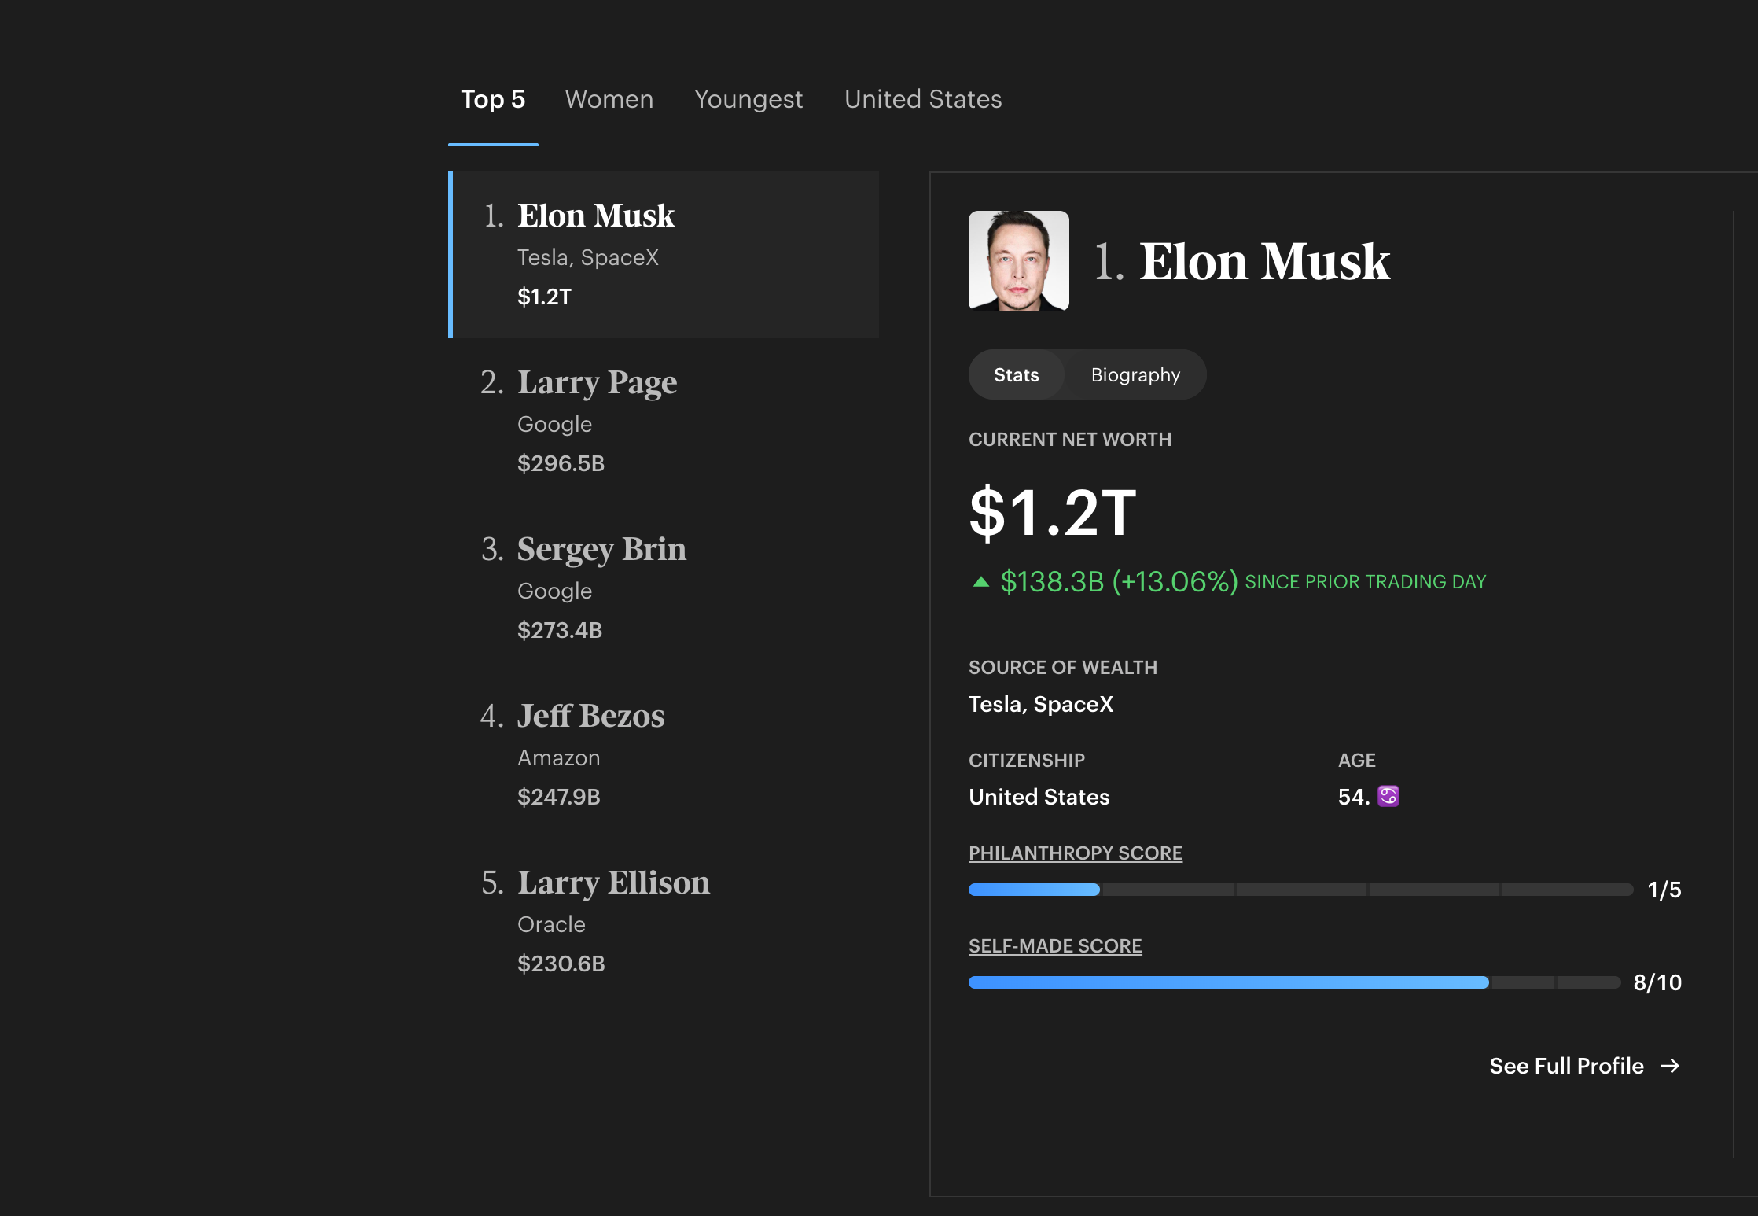Image resolution: width=1758 pixels, height=1216 pixels.
Task: Click the age value 54
Action: coord(1353,797)
